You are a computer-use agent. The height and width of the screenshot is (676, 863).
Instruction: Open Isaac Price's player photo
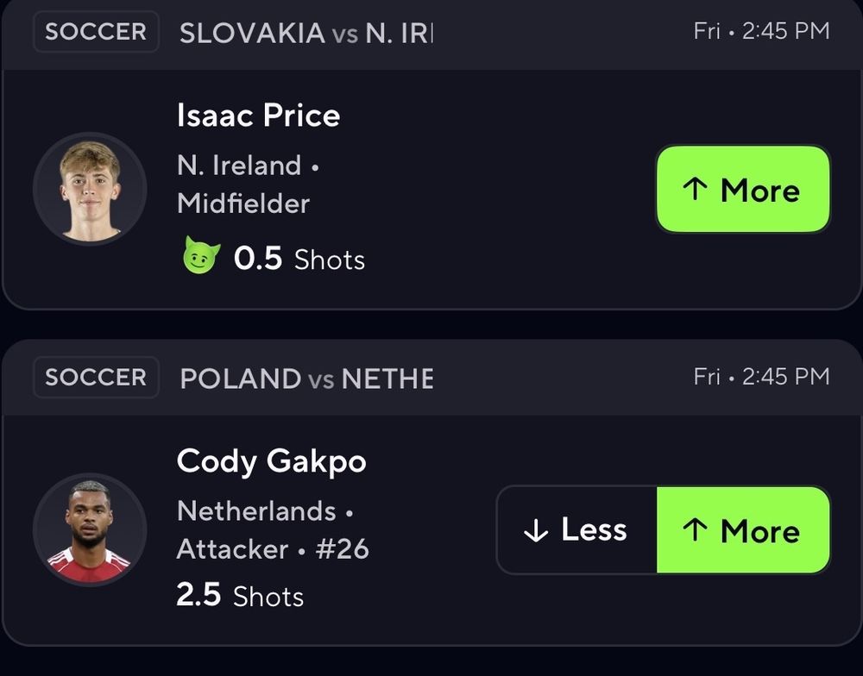click(x=90, y=189)
